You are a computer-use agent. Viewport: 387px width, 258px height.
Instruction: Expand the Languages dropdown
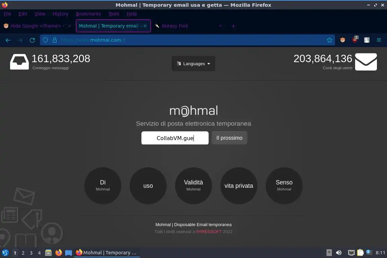[x=193, y=64]
